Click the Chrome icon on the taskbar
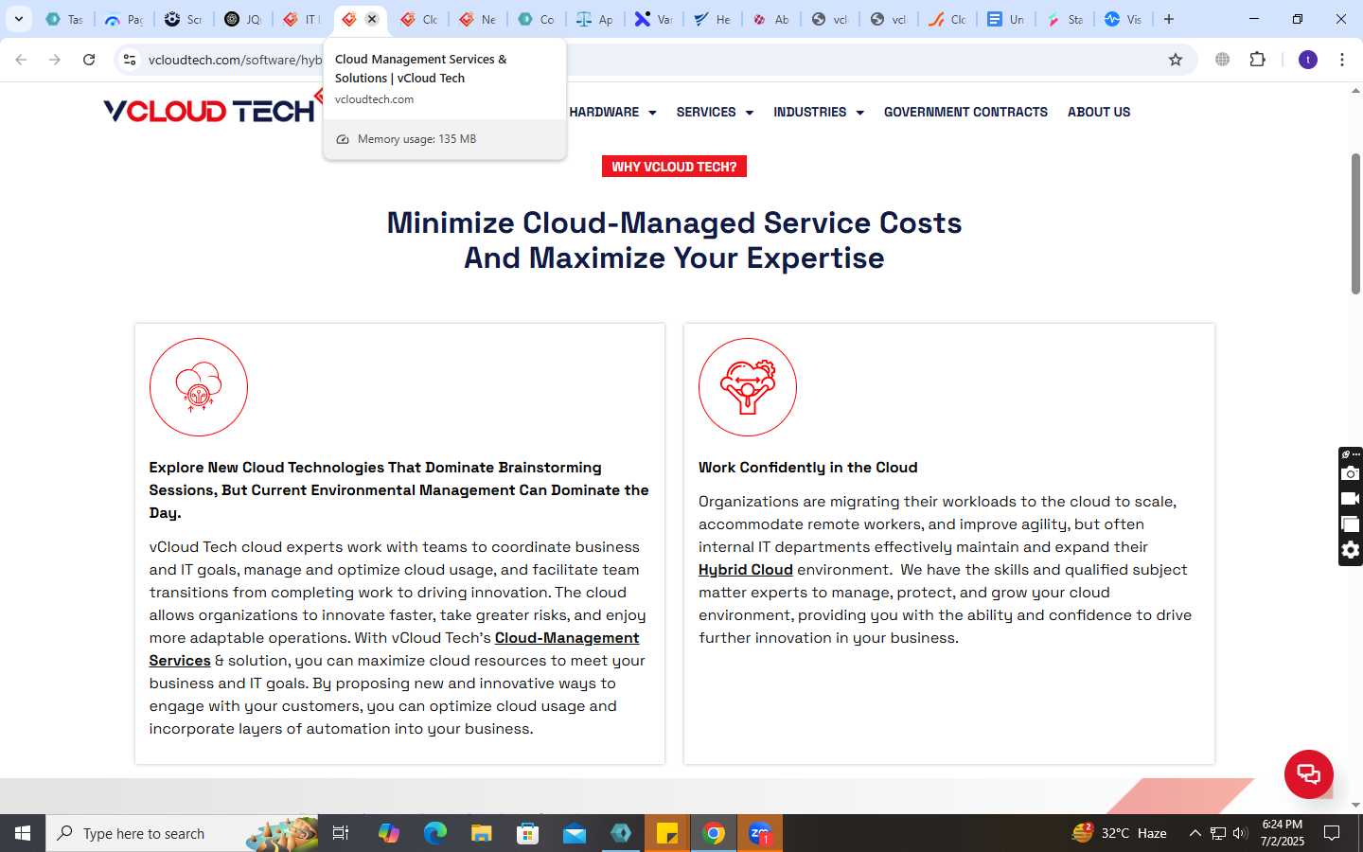Viewport: 1363px width, 852px height. (714, 833)
